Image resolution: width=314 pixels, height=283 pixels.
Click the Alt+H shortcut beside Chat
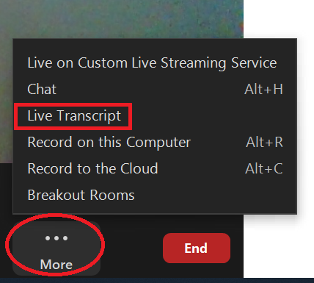(264, 89)
